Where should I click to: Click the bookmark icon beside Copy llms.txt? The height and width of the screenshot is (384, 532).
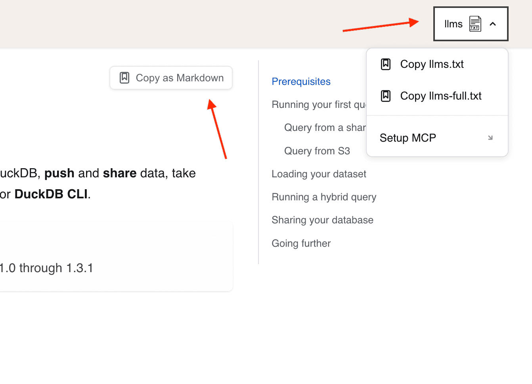[386, 64]
